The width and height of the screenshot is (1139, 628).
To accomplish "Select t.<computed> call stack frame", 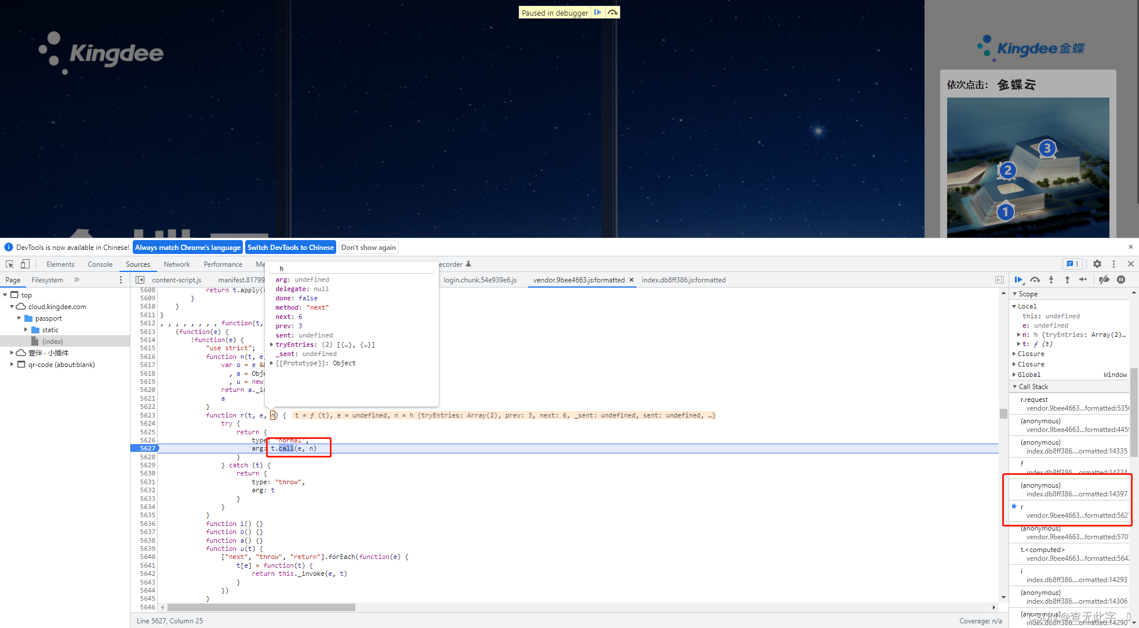I will [x=1070, y=554].
